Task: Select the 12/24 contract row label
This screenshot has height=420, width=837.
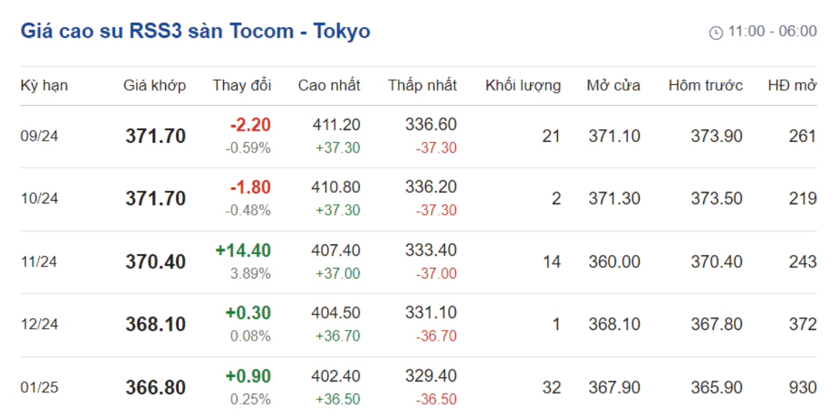Action: click(39, 324)
